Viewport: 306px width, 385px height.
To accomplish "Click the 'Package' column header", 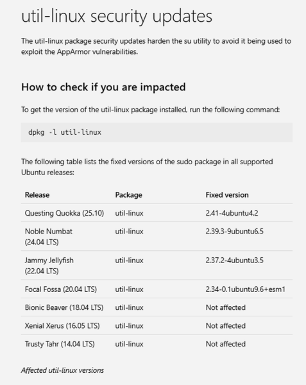I will tap(128, 195).
